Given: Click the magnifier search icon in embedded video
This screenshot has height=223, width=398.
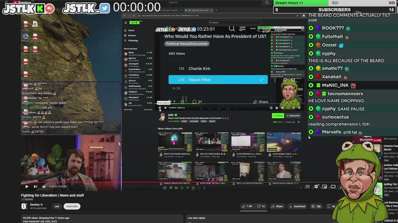Looking at the screenshot, I should tap(232, 29).
